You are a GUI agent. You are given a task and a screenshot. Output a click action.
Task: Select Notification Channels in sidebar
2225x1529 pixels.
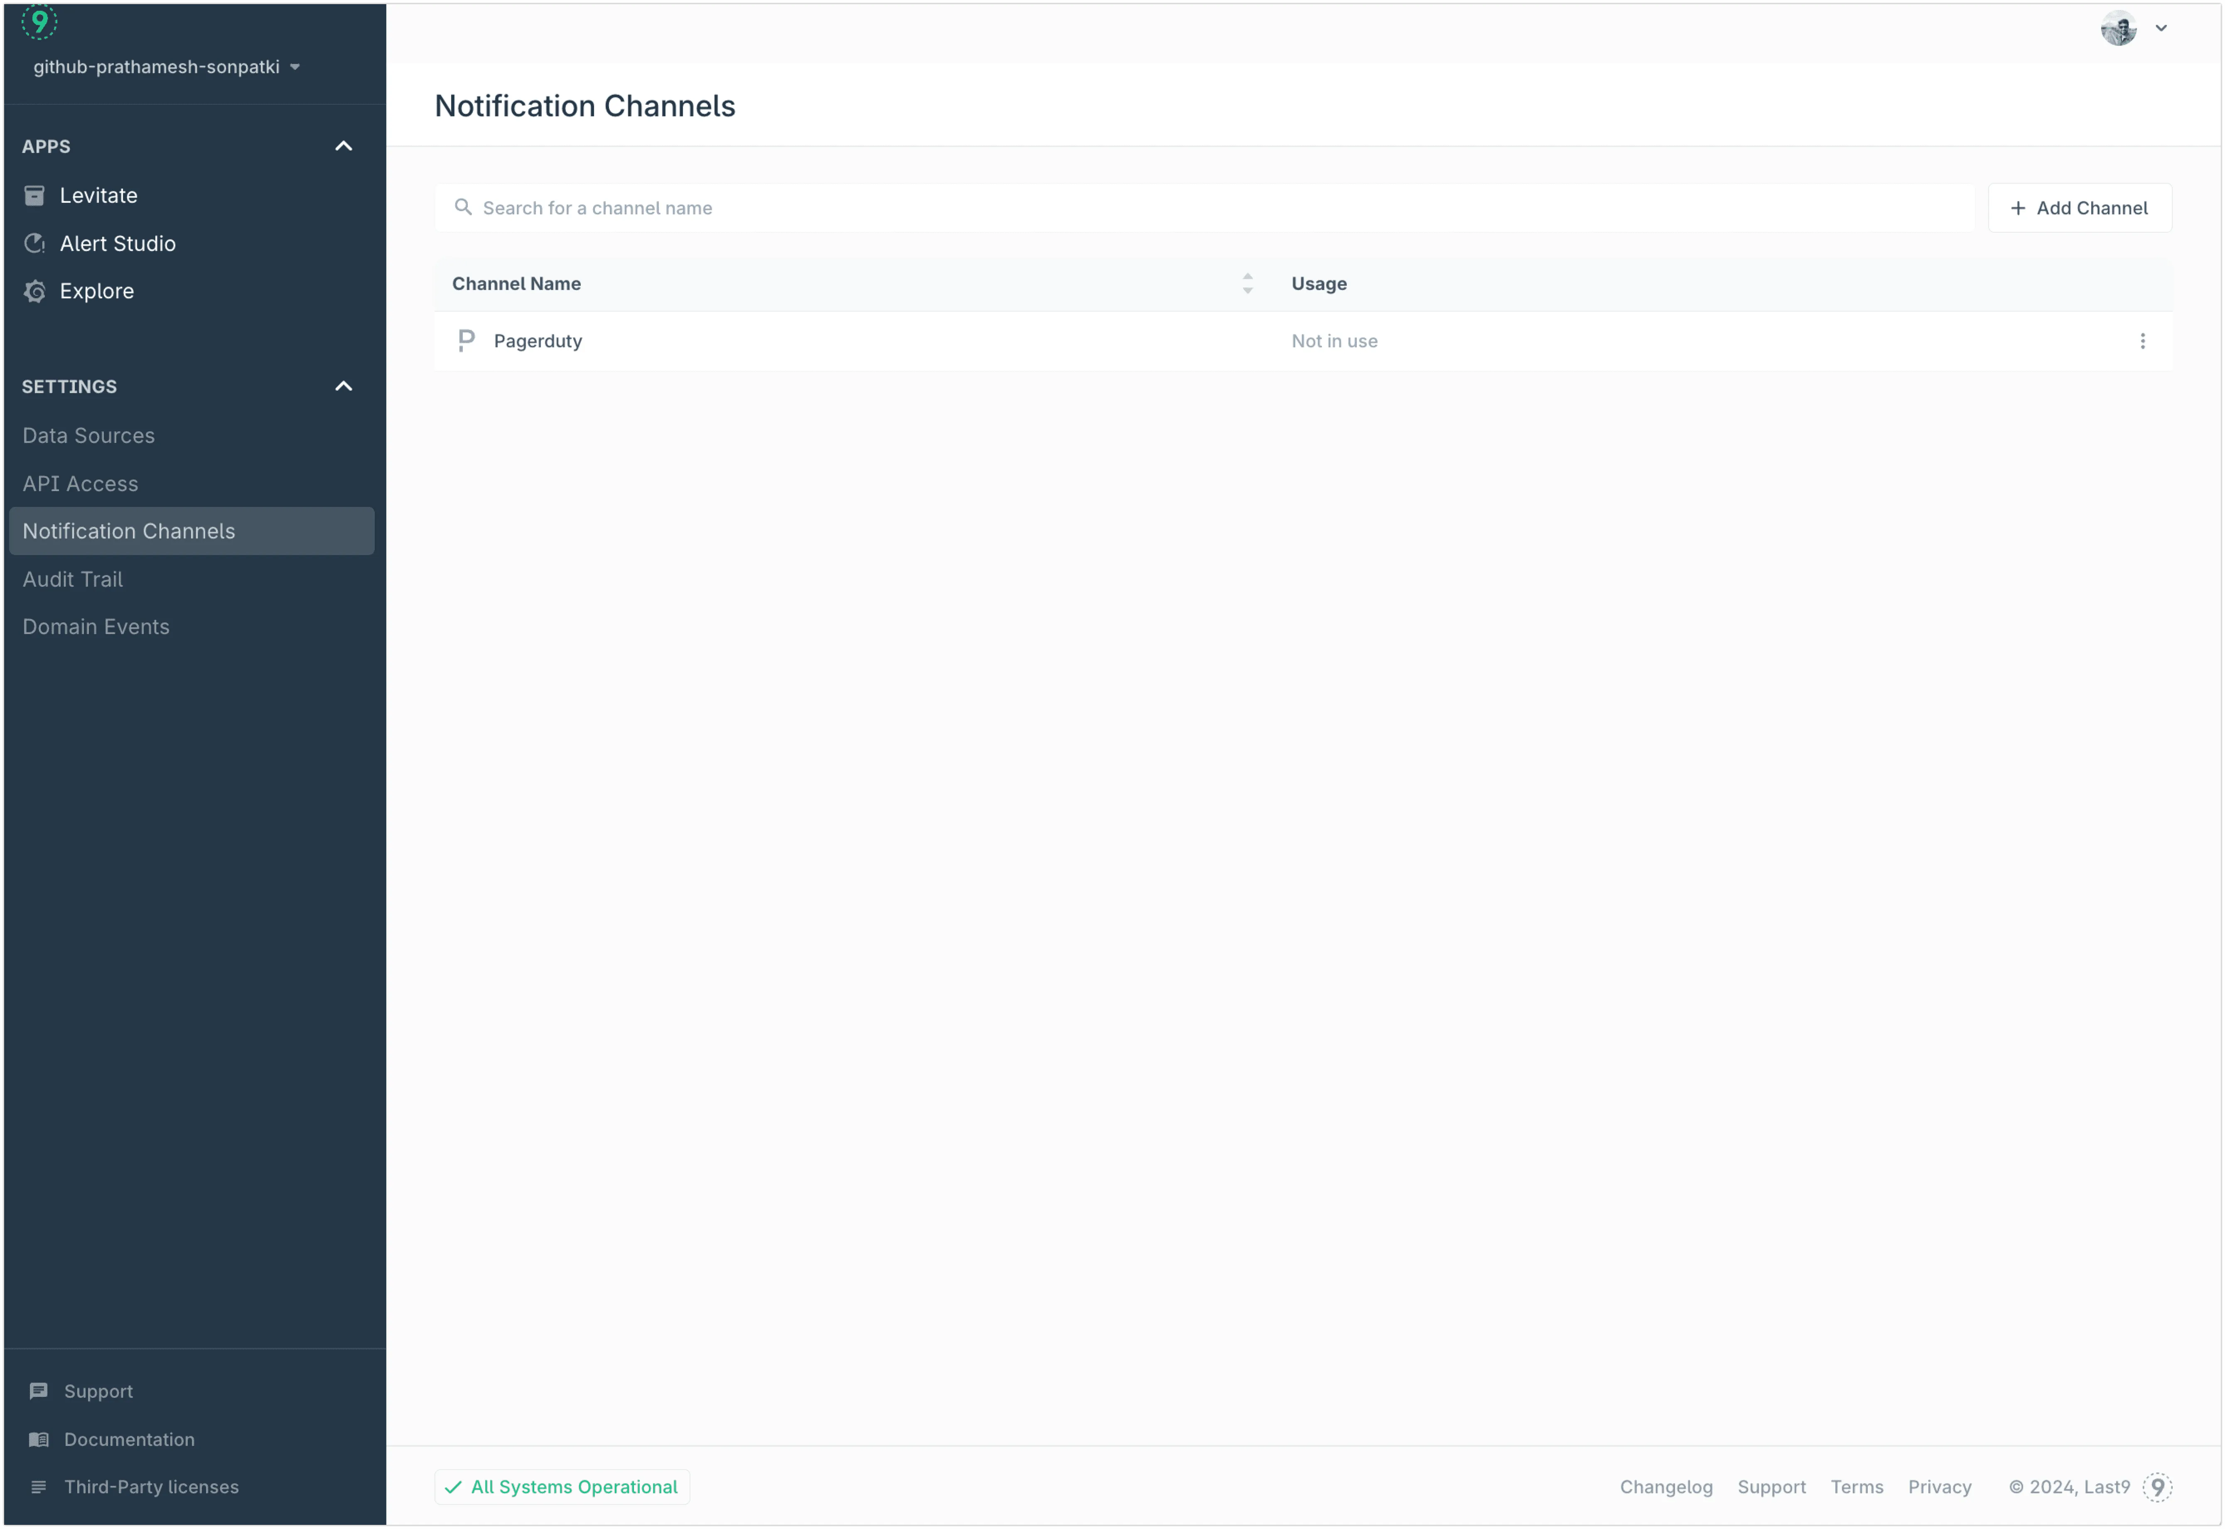(x=192, y=531)
